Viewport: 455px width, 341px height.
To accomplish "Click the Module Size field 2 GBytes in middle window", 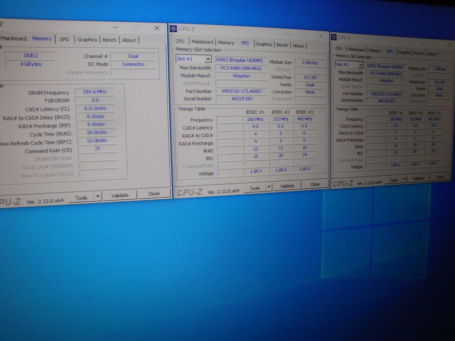I will 309,62.
